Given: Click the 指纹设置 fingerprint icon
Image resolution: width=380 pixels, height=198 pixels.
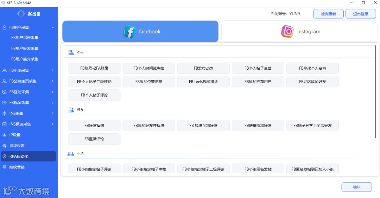Looking at the screenshot, I should [x=4, y=146].
